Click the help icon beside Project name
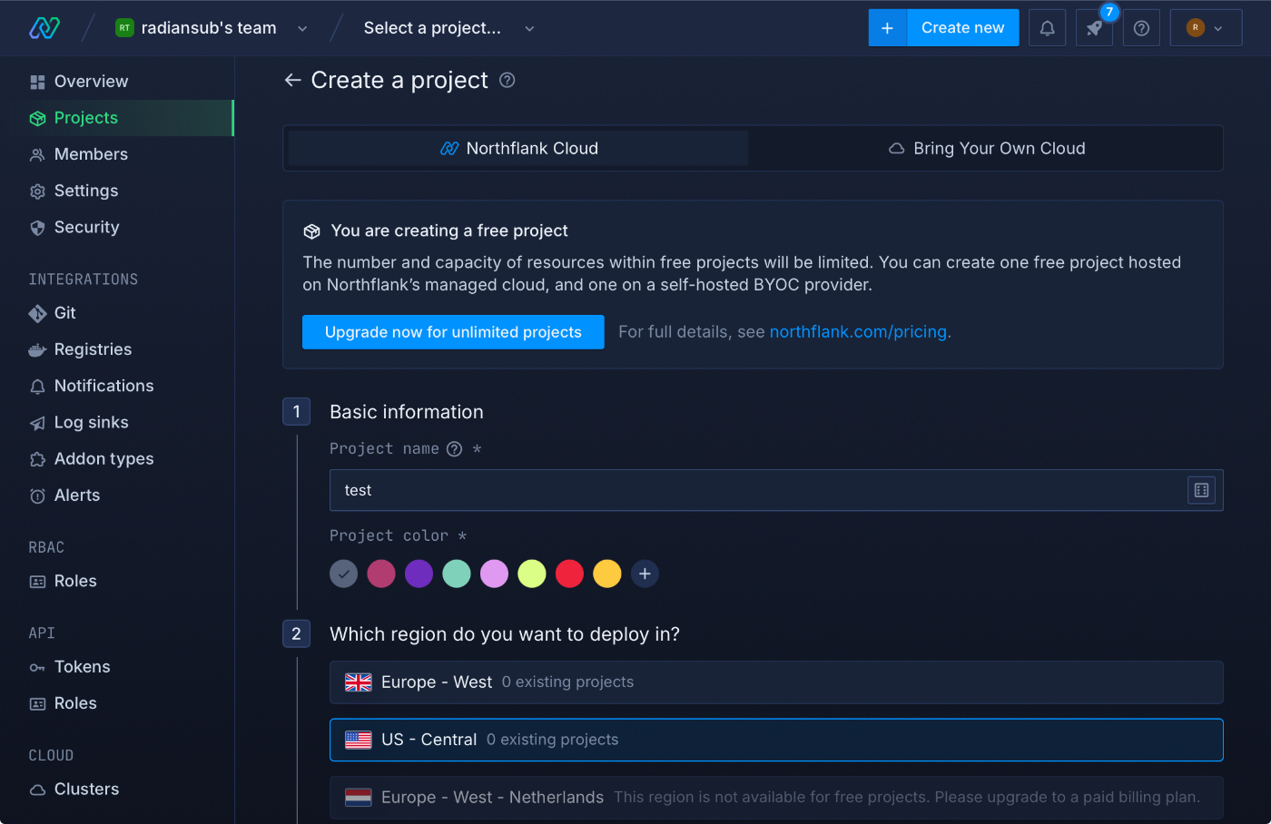 [455, 449]
